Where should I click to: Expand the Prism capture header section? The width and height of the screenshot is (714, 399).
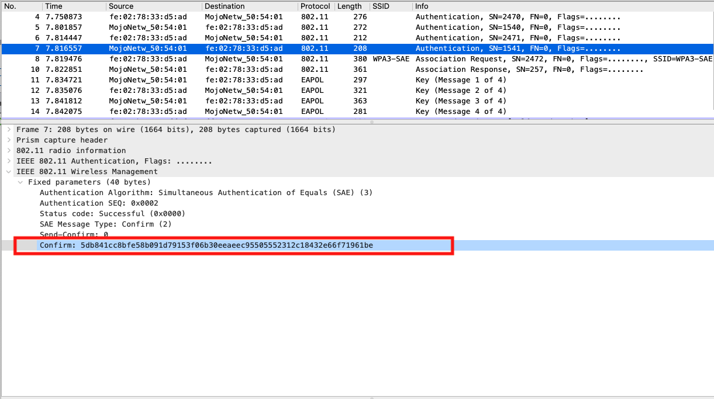click(x=8, y=140)
